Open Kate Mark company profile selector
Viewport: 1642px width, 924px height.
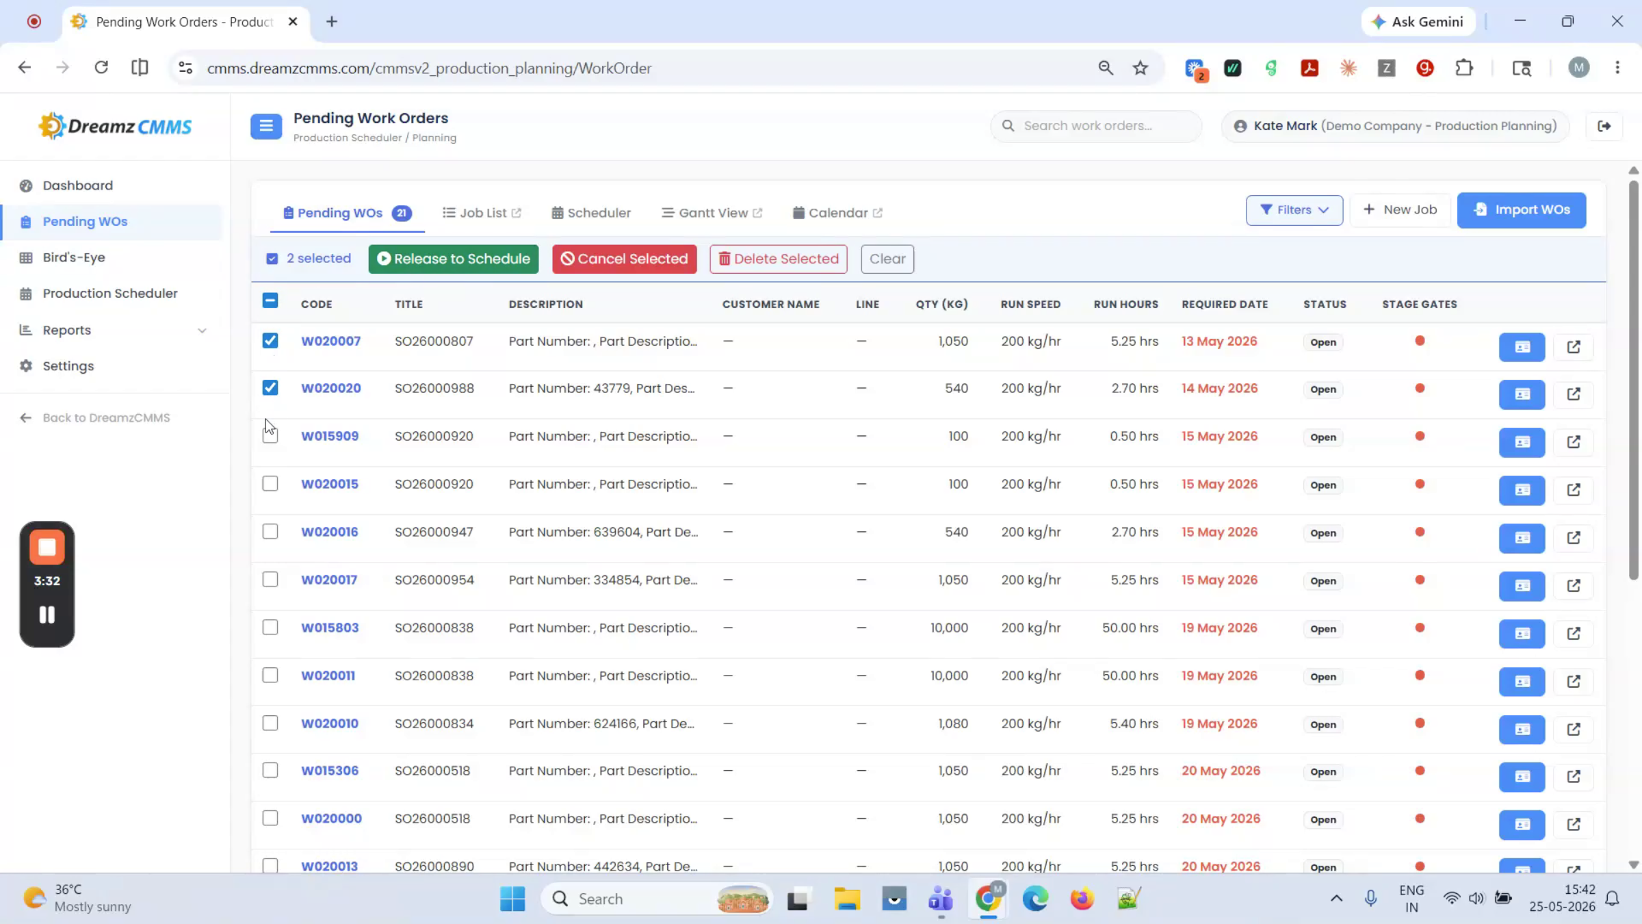point(1395,126)
